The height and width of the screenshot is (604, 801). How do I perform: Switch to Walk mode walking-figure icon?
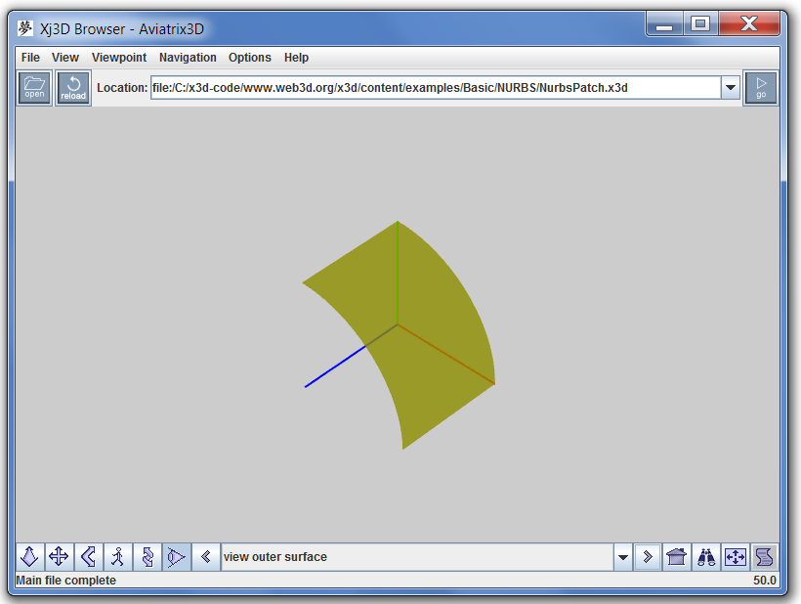pos(117,557)
